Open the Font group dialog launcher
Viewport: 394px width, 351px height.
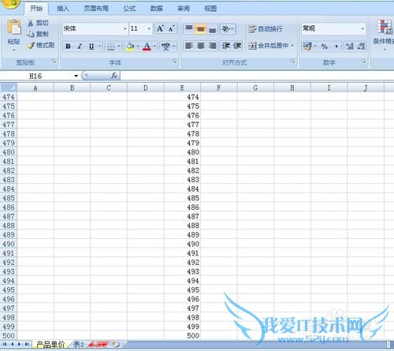174,61
